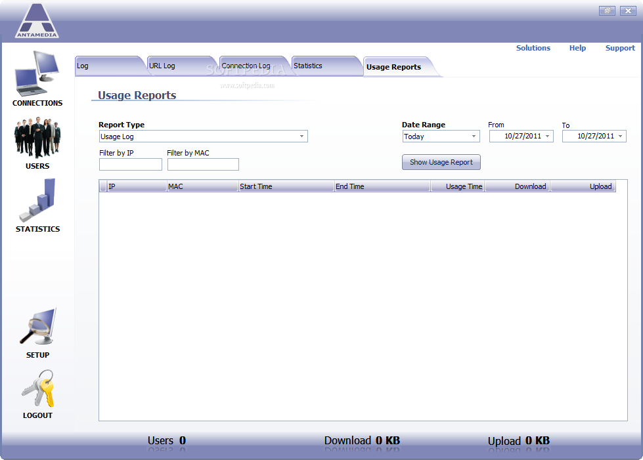Image resolution: width=643 pixels, height=460 pixels.
Task: Sort by the MAC column header
Action: click(203, 186)
